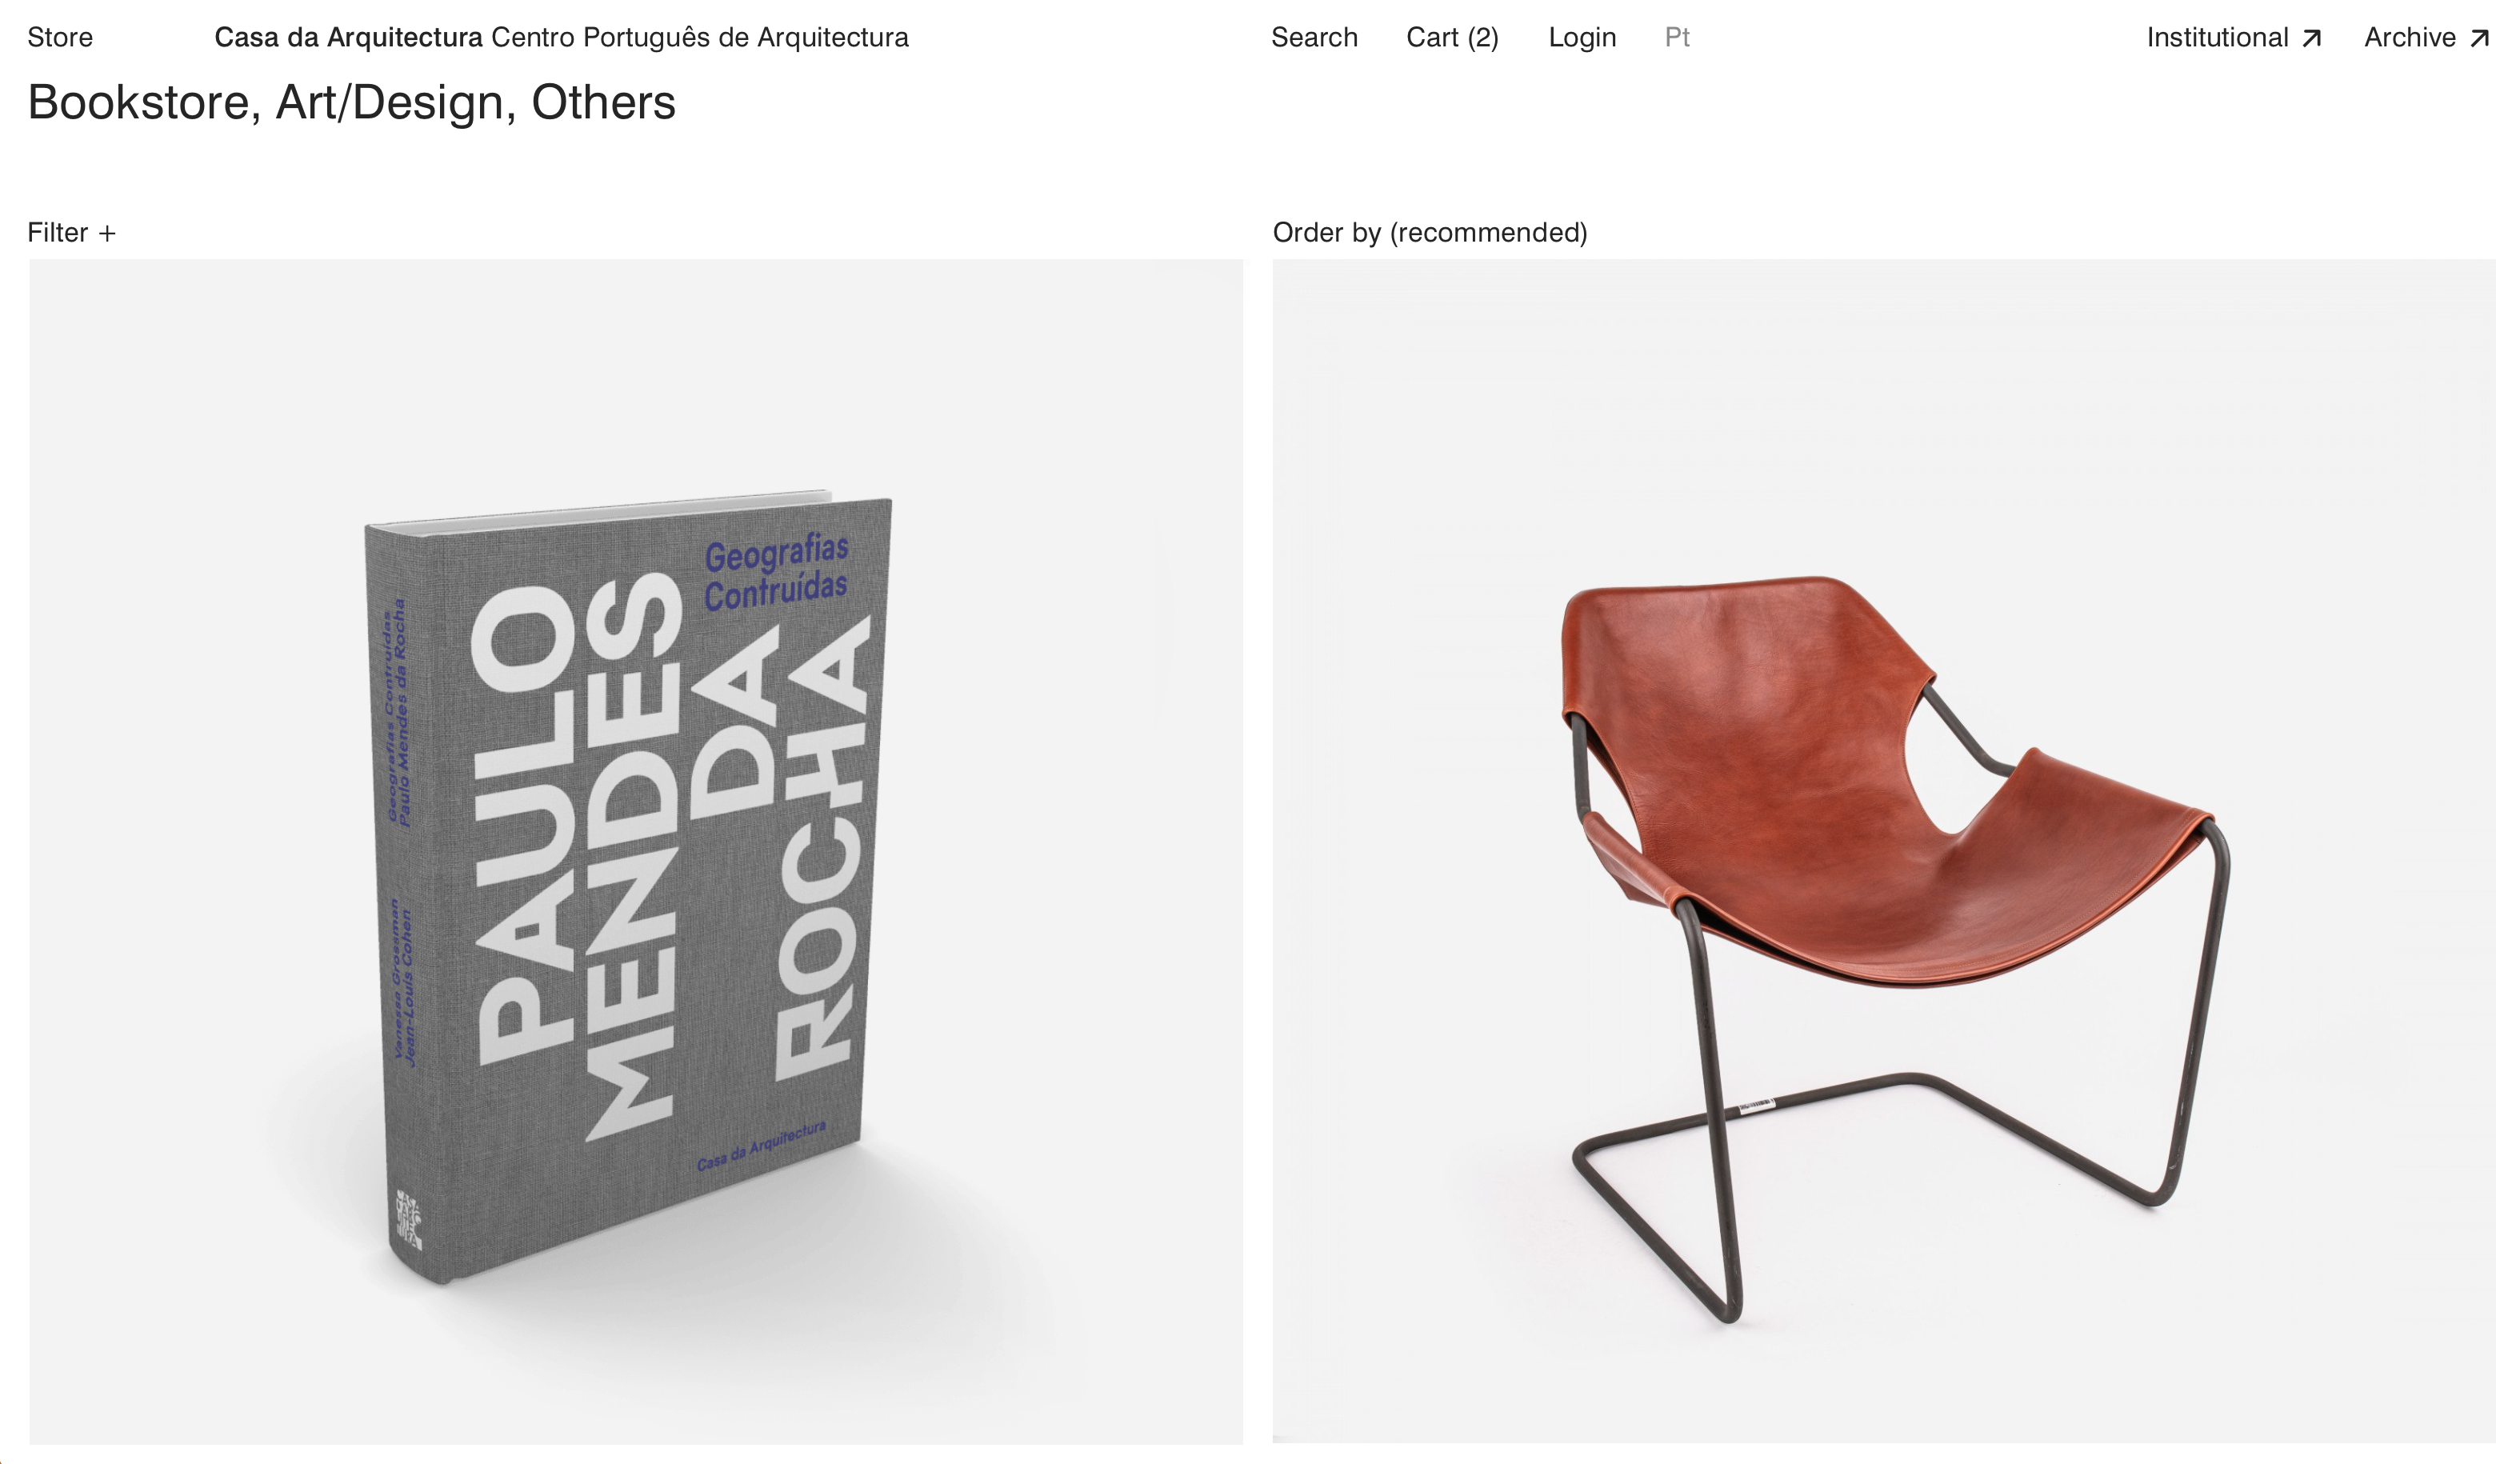This screenshot has height=1464, width=2520.
Task: Select the Others category in heading
Action: pyautogui.click(x=603, y=103)
